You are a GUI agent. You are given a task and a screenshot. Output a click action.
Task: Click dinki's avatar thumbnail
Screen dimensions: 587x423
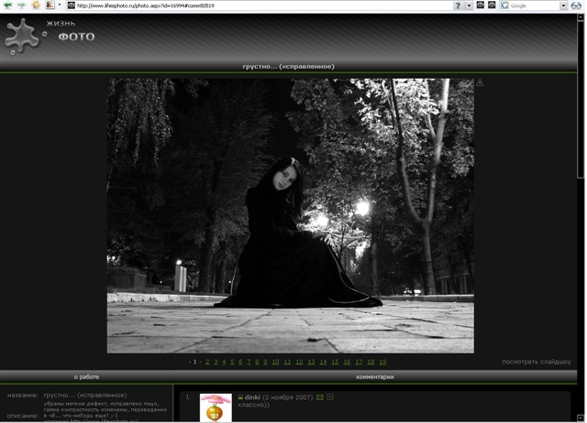click(216, 408)
